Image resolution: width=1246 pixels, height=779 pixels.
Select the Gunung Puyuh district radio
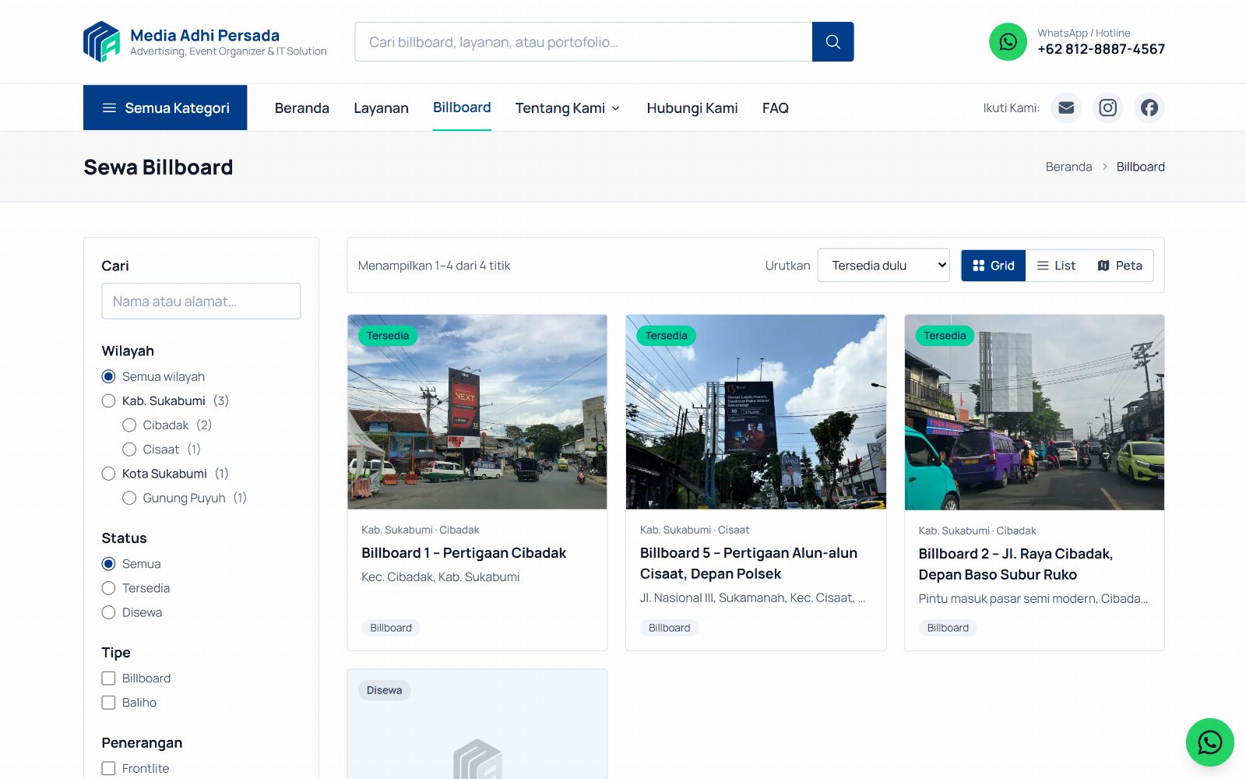point(129,498)
